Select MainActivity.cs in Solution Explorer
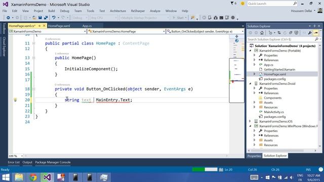 click(274, 112)
